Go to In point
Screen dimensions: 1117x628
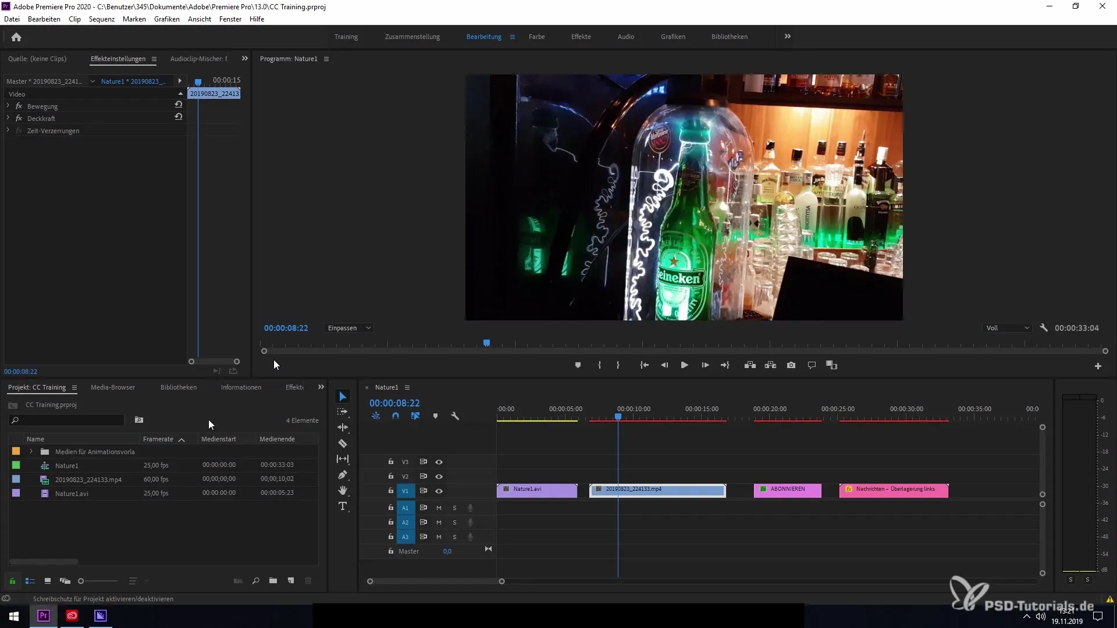pyautogui.click(x=644, y=365)
